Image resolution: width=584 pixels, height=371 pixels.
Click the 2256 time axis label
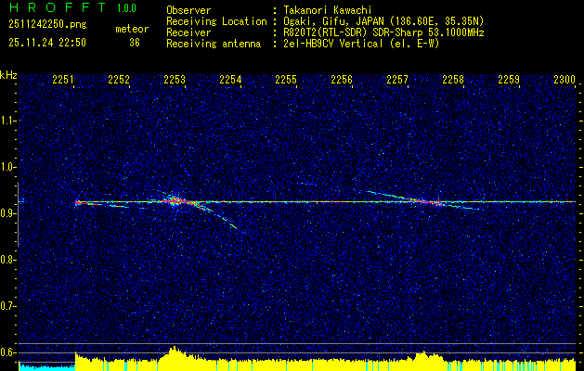click(342, 79)
